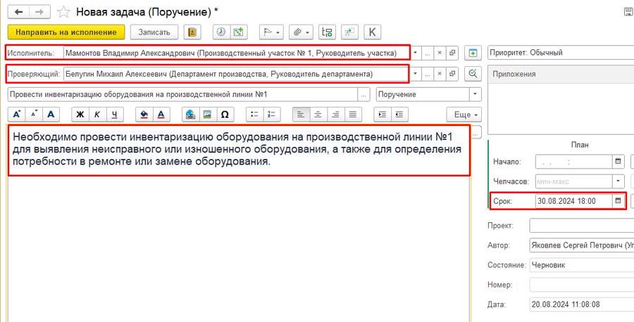Open the background fill color picker
Screen dimensions: 634x322
pyautogui.click(x=144, y=115)
